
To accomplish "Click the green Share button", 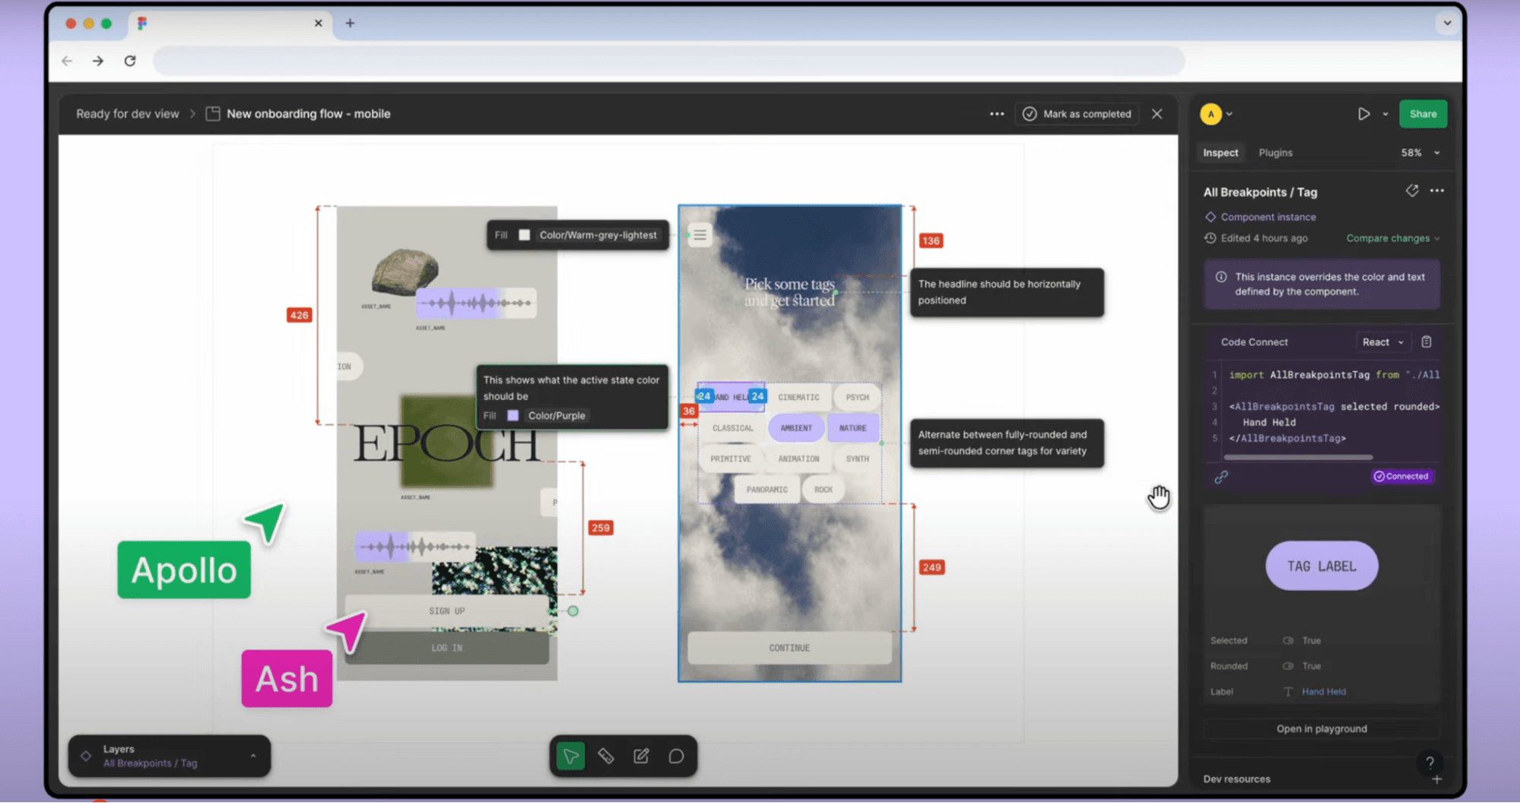I will coord(1423,114).
